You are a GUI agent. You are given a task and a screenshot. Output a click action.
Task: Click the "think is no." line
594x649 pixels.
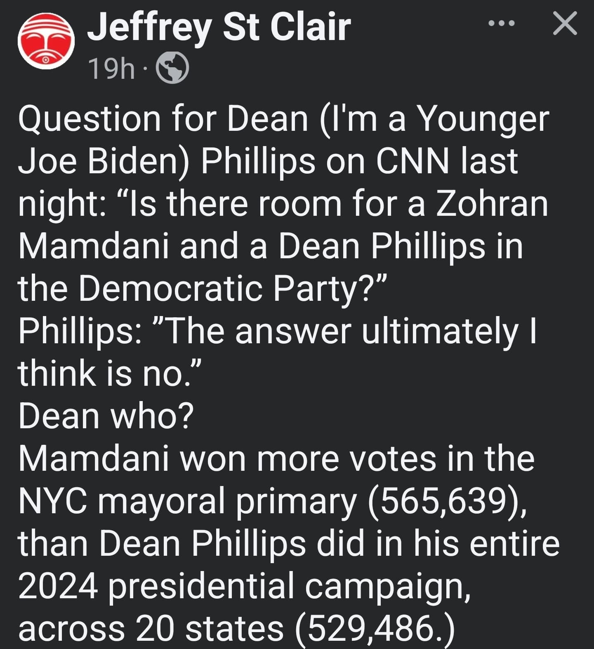(110, 373)
